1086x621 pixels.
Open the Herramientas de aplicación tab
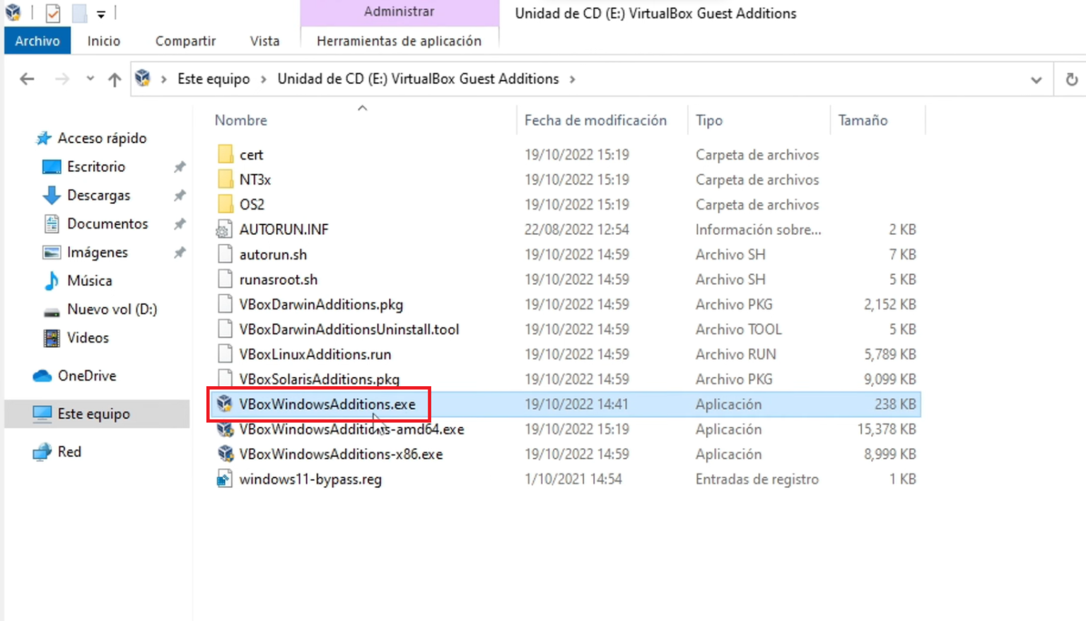click(x=399, y=41)
